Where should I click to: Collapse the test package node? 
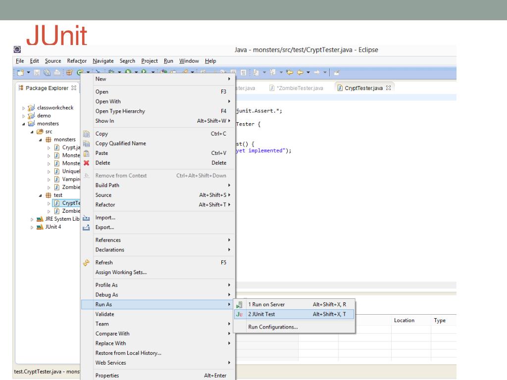[x=40, y=195]
